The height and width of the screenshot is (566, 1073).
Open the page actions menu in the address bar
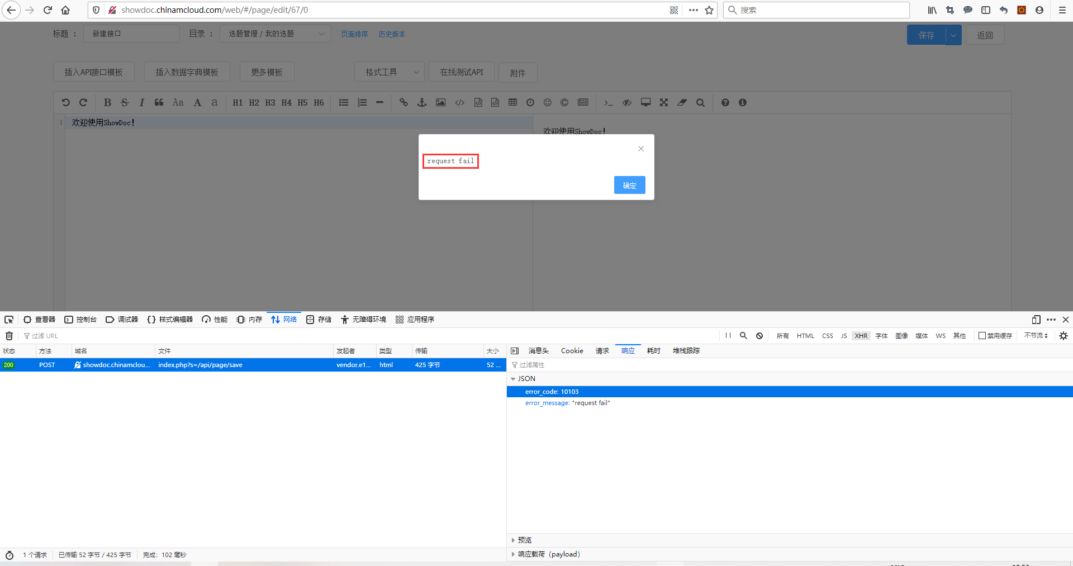(694, 10)
